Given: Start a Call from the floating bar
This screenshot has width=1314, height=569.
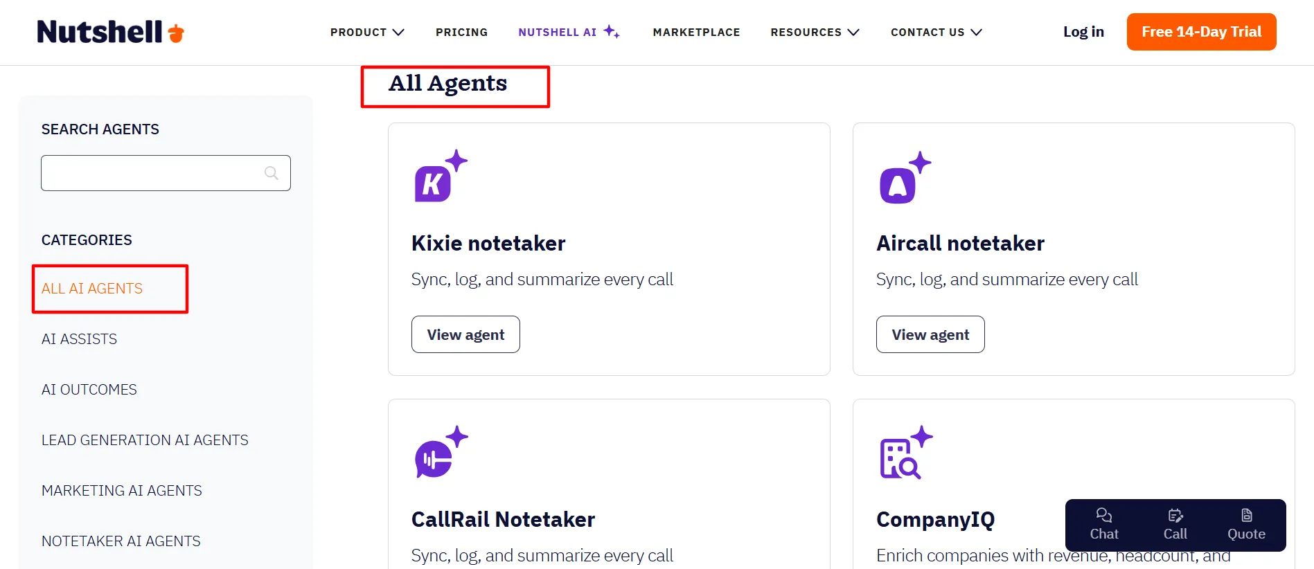Looking at the screenshot, I should click(x=1175, y=525).
